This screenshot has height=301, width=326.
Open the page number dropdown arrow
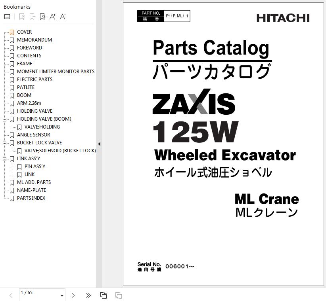pos(62,295)
